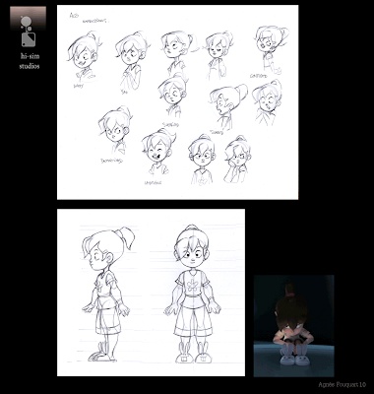Click the hi-sim studios logo icon
Viewport: 374px width, 394px height.
28,32
